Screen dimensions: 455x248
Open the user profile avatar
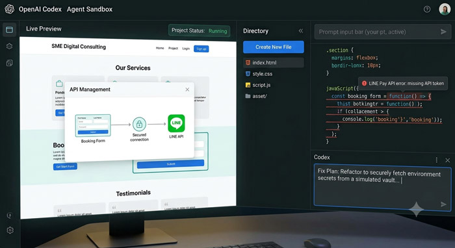click(x=445, y=9)
